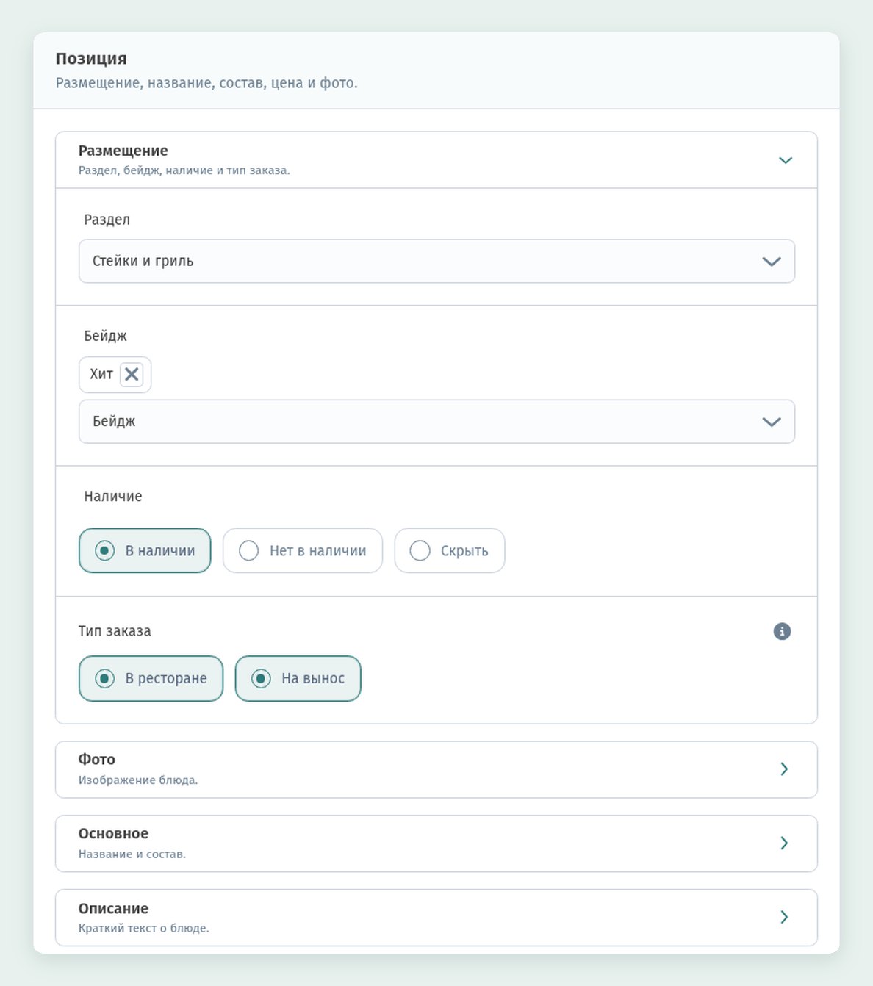The height and width of the screenshot is (986, 873).
Task: Open the Бейдж dropdown selector
Action: (x=436, y=422)
